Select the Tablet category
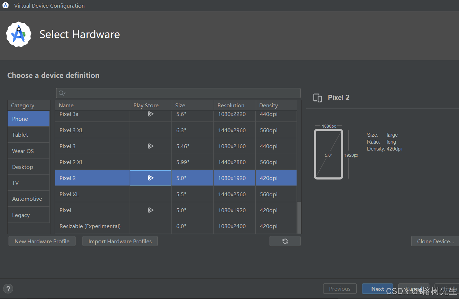 (x=29, y=135)
